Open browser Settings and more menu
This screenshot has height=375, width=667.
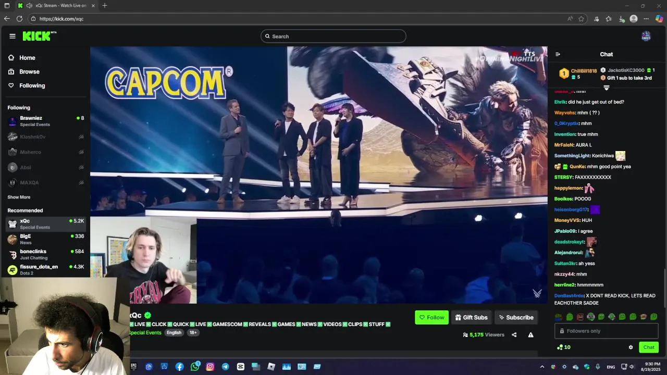click(646, 19)
